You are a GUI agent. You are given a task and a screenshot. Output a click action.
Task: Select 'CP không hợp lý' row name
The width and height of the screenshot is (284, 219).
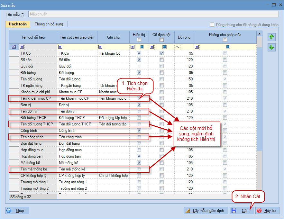tap(38, 176)
